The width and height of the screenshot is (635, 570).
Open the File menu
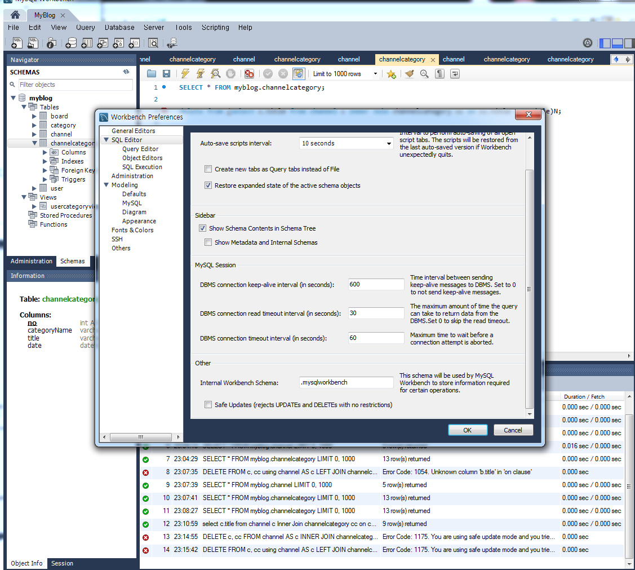14,28
